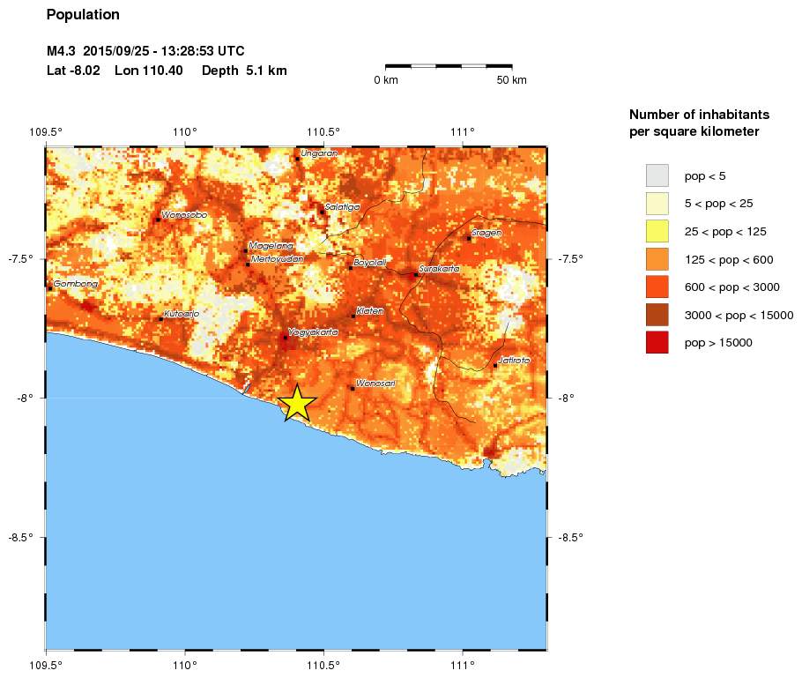The height and width of the screenshot is (678, 802).
Task: Select the Klaten city marker
Action: pyautogui.click(x=353, y=316)
